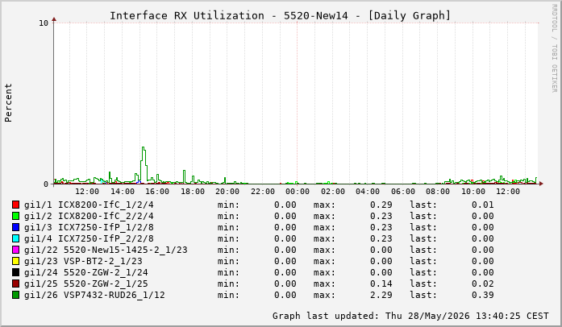The width and height of the screenshot is (562, 327).
Task: Click the tallest green traffic spike peak
Action: coord(143,147)
